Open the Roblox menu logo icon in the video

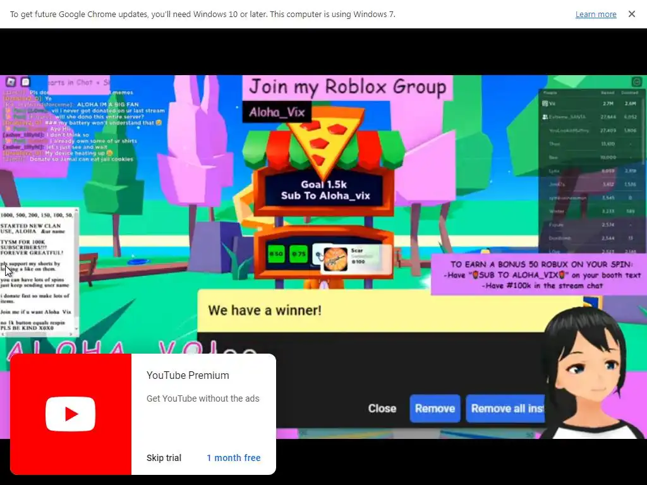click(x=11, y=82)
